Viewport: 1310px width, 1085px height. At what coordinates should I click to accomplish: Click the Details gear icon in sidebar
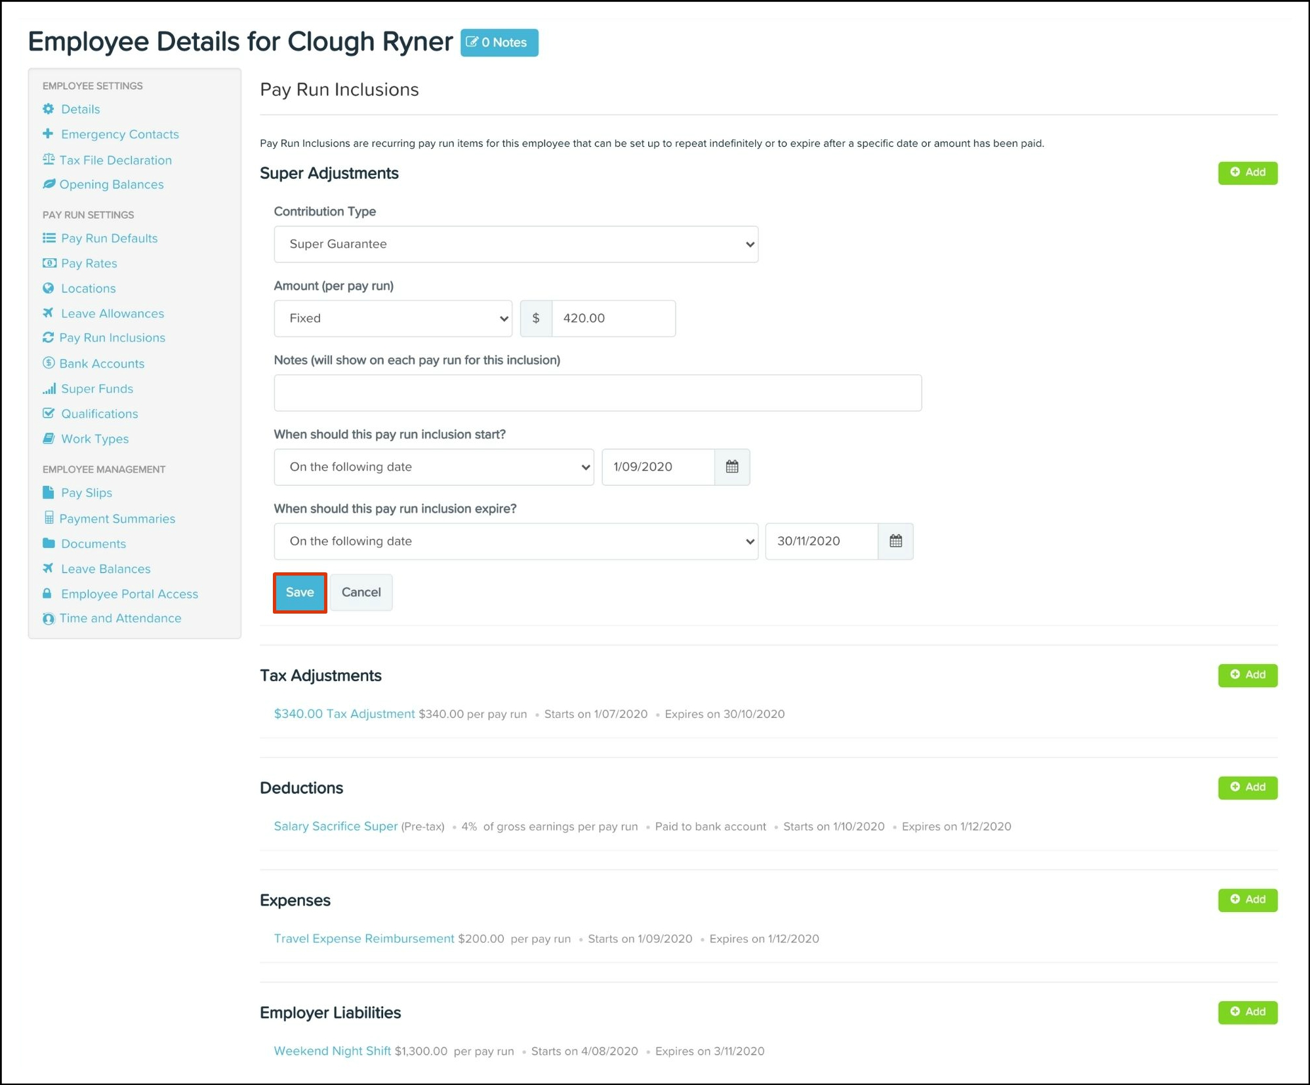click(49, 109)
